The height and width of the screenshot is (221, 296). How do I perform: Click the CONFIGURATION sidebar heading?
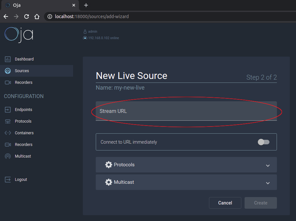(24, 96)
